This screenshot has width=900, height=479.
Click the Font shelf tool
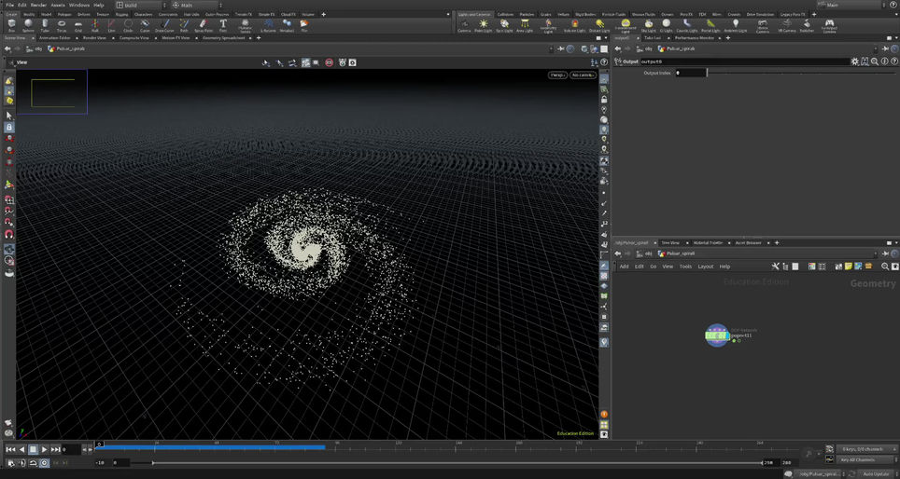[222, 24]
